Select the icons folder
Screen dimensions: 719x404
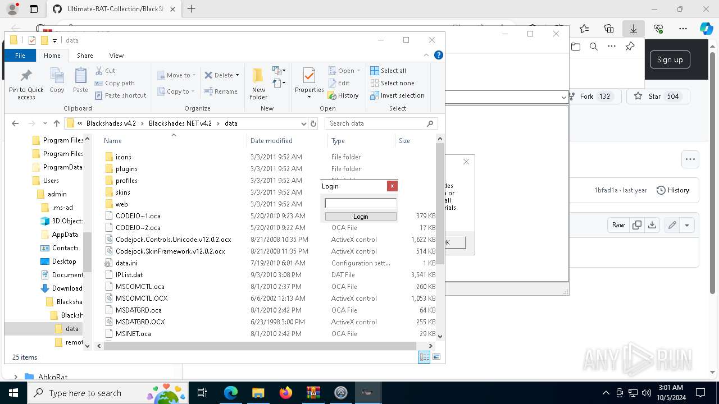tap(123, 157)
